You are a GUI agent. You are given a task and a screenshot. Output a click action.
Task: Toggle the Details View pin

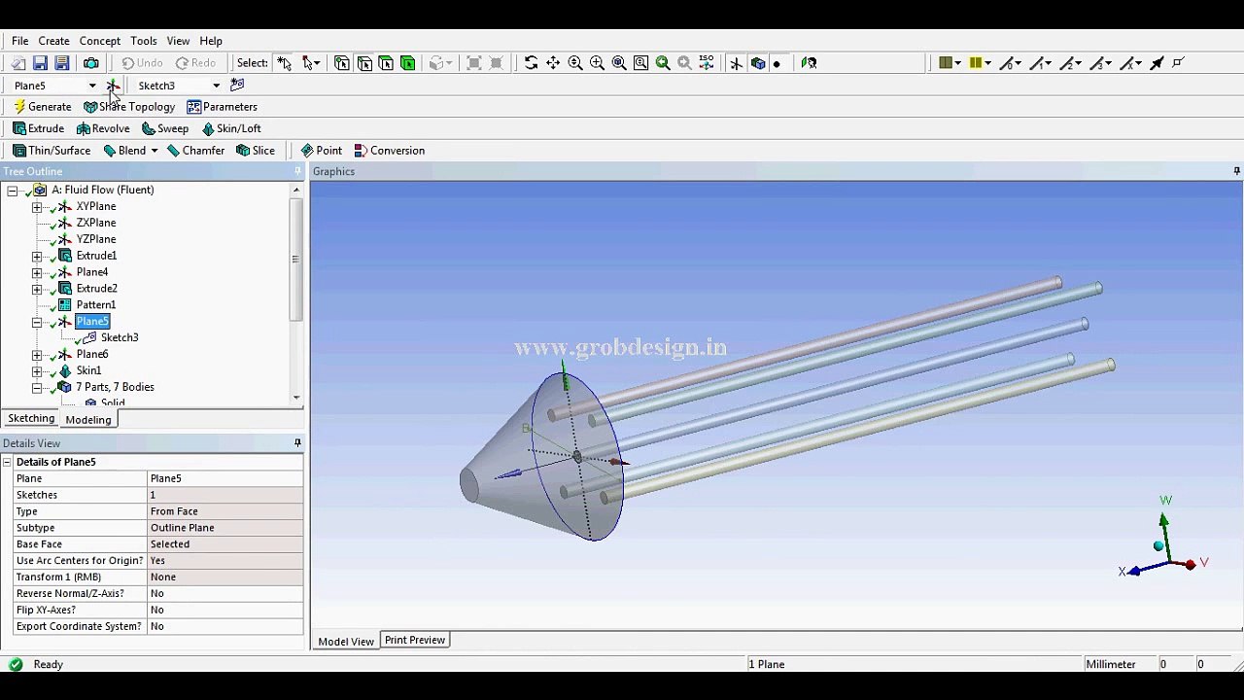click(x=297, y=443)
